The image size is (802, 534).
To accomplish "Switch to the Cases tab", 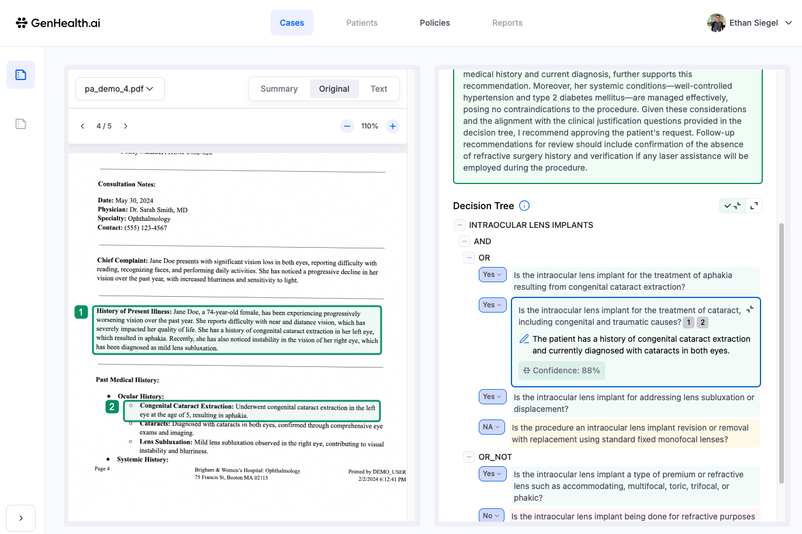I will 292,23.
